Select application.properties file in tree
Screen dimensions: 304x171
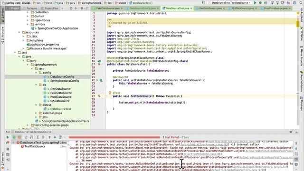(x=44, y=44)
